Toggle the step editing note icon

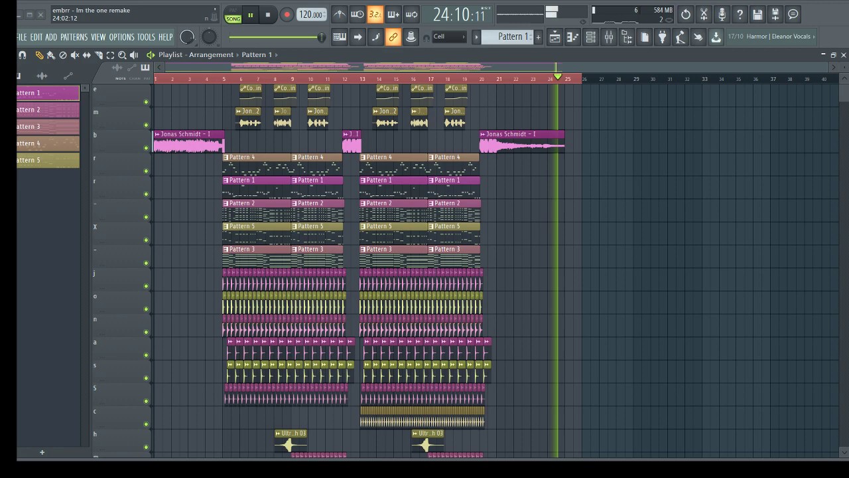[375, 37]
